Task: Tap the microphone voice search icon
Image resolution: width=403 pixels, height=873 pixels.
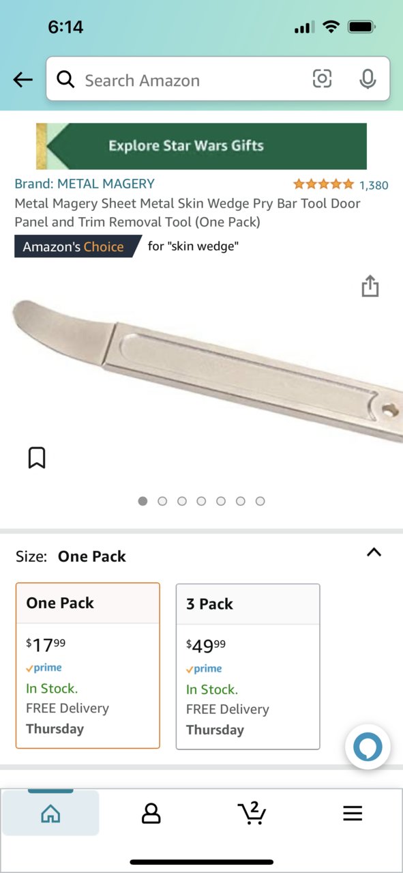Action: coord(368,80)
